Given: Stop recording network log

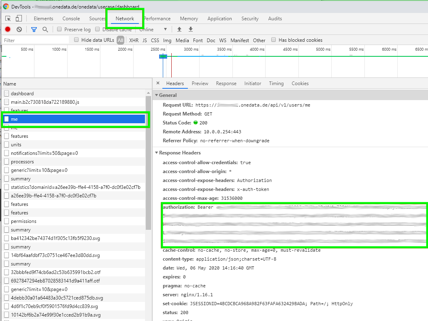Looking at the screenshot, I should (8, 30).
